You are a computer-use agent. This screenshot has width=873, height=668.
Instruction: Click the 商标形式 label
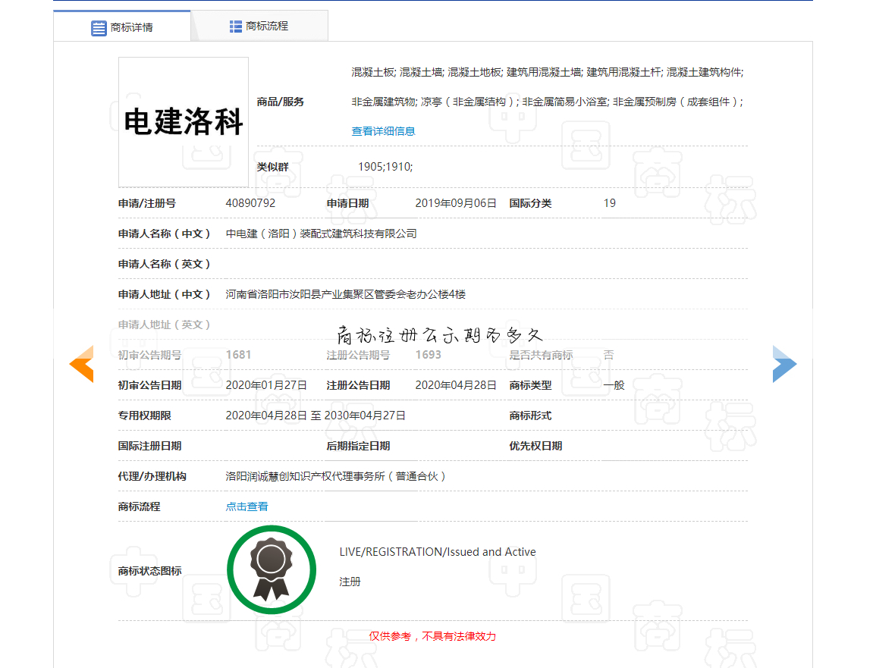pyautogui.click(x=530, y=416)
